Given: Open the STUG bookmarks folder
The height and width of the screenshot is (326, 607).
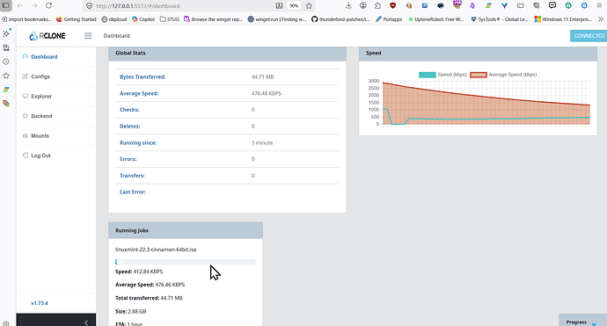Looking at the screenshot, I should pyautogui.click(x=170, y=19).
